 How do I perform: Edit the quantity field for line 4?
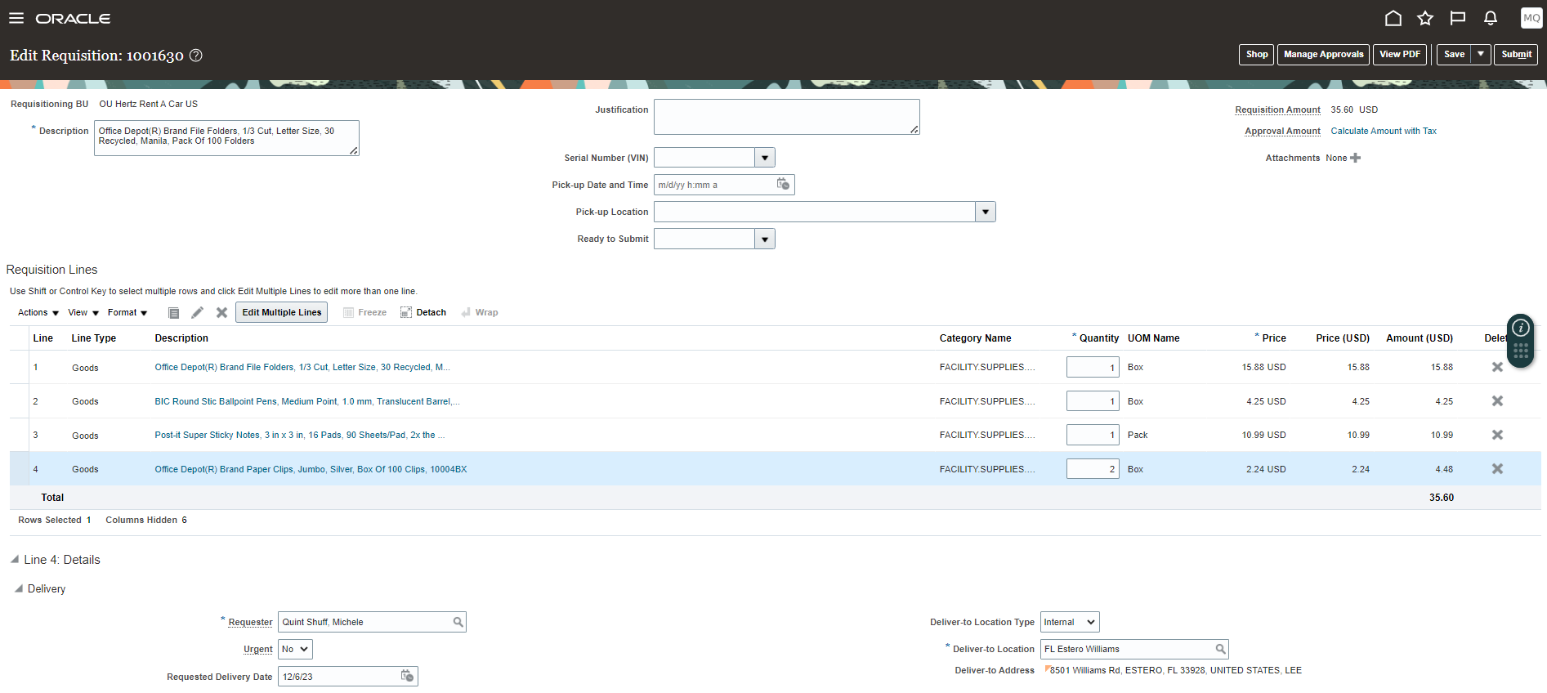click(1093, 469)
